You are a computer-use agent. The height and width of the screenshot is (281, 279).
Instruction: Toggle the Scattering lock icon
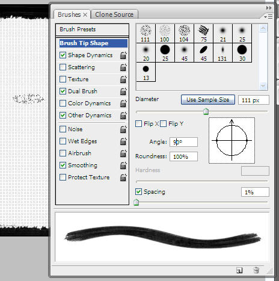(x=123, y=67)
